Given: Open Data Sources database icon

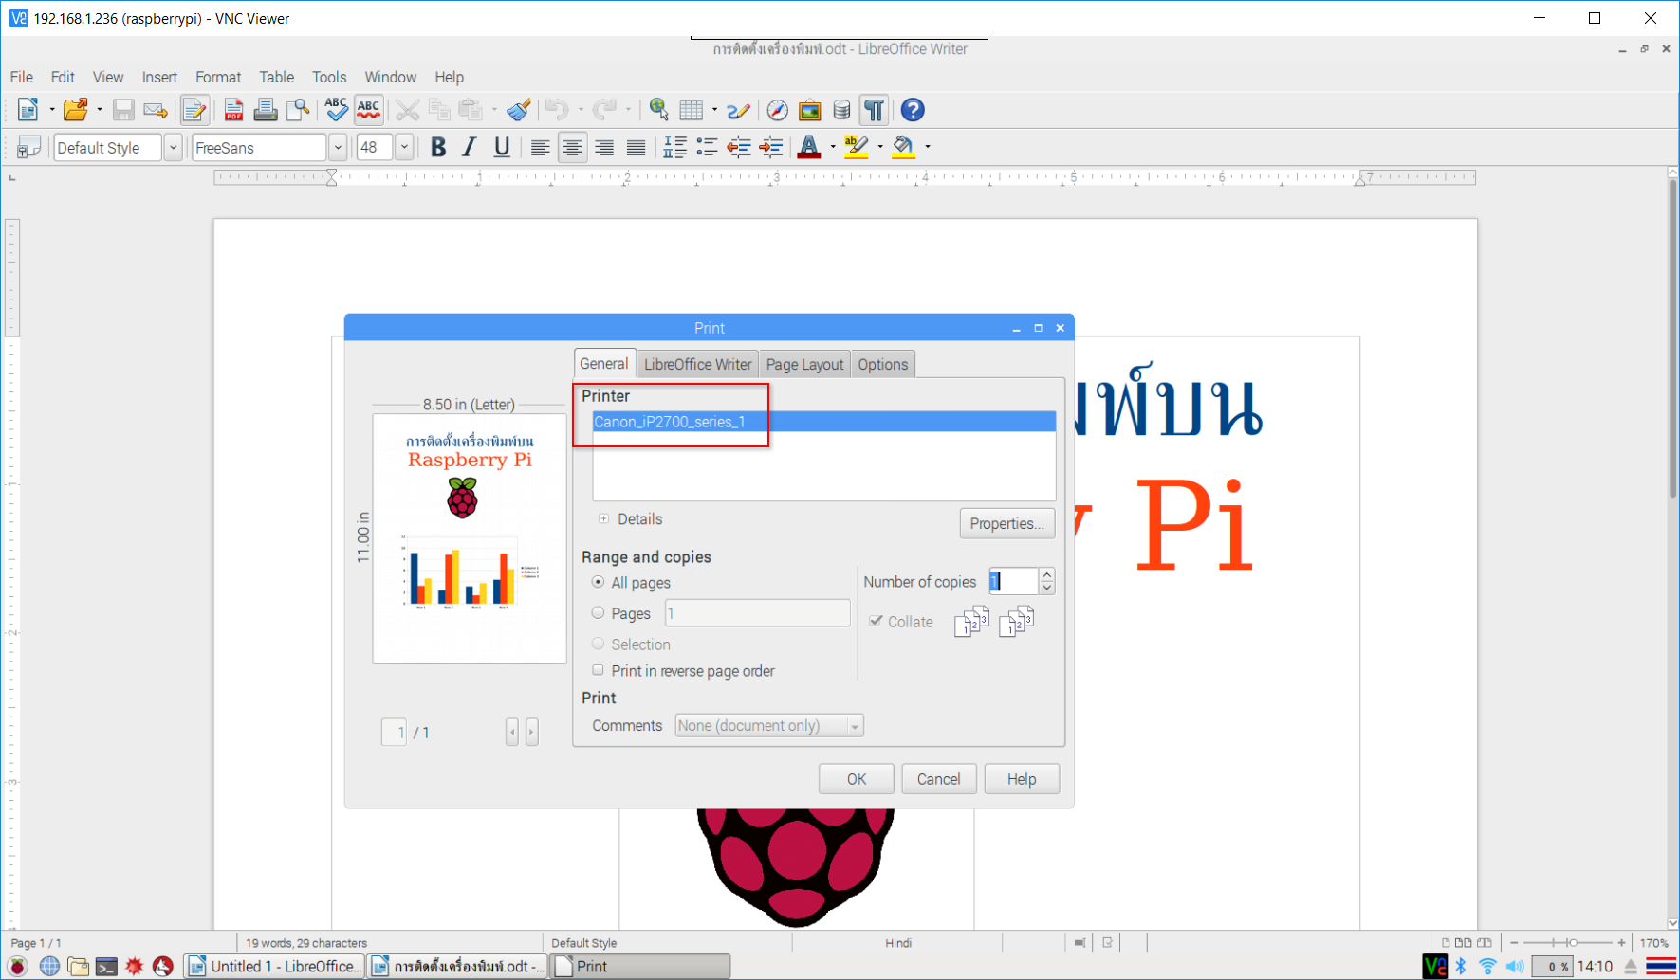Looking at the screenshot, I should coord(841,110).
